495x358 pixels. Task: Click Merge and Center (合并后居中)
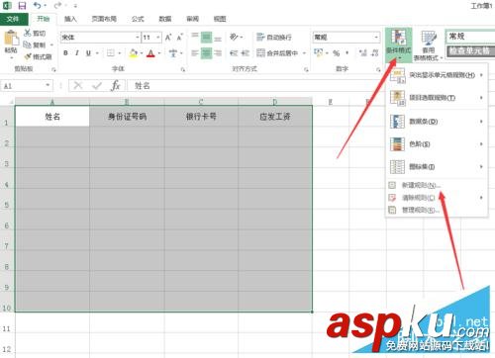coord(277,52)
